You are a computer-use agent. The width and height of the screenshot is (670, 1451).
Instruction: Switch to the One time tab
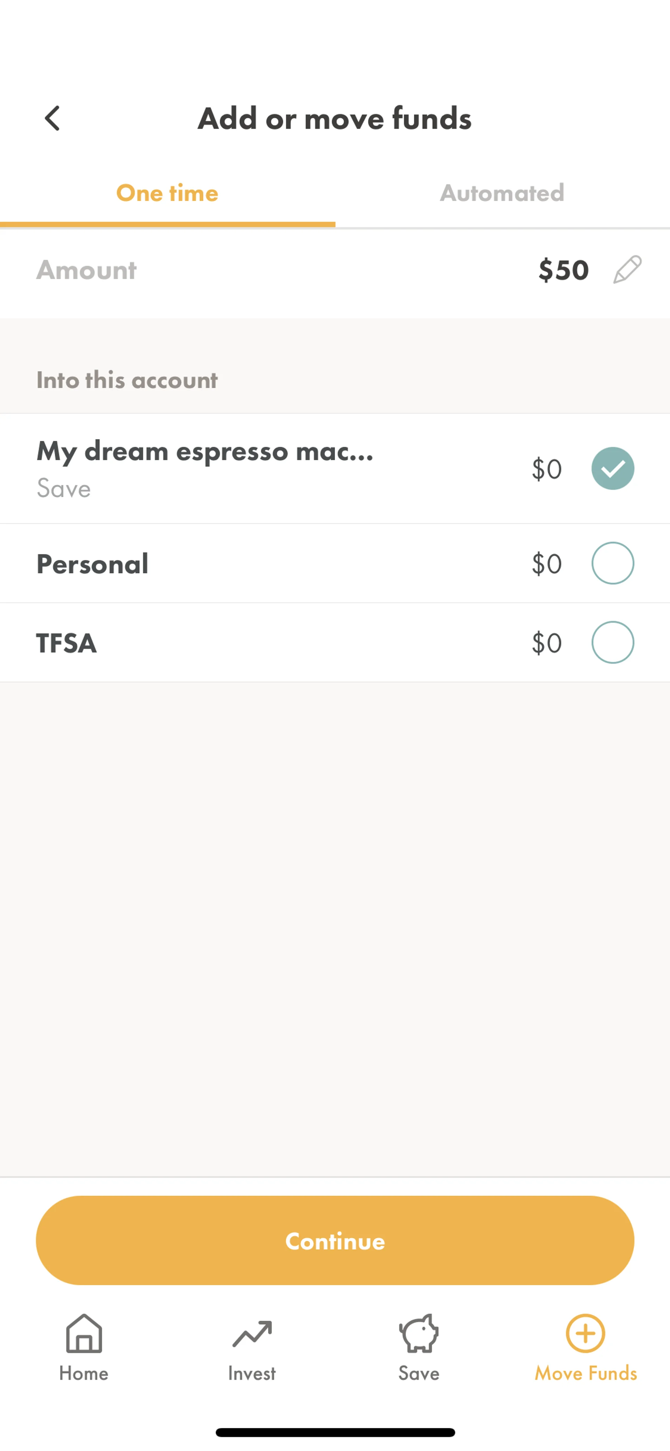[x=167, y=193]
